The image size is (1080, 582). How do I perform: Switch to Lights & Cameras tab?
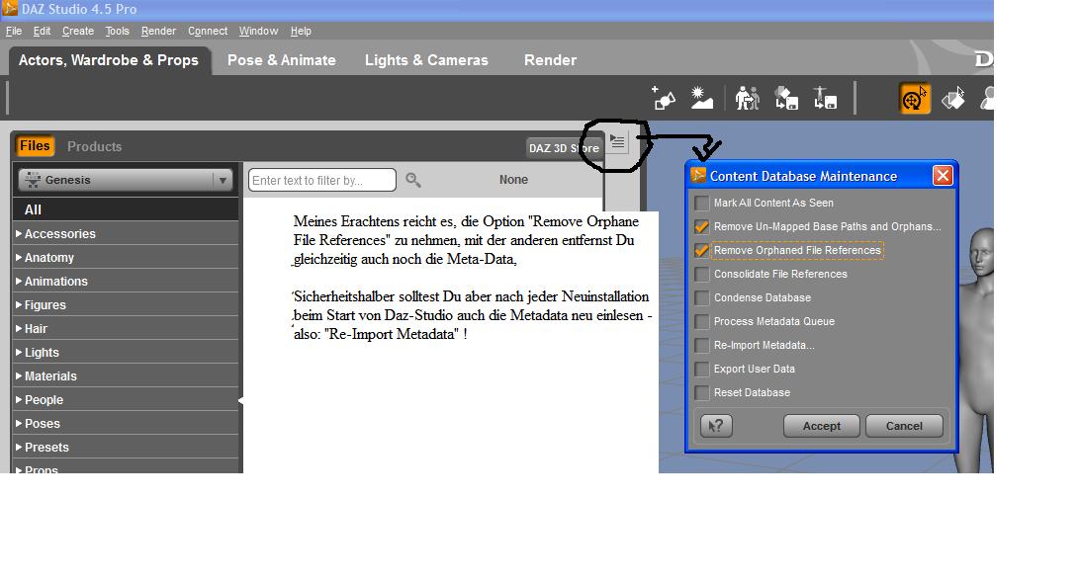[426, 60]
